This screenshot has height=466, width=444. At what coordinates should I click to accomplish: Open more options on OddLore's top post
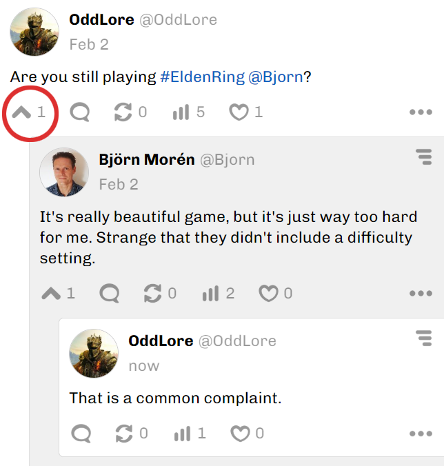(x=421, y=112)
